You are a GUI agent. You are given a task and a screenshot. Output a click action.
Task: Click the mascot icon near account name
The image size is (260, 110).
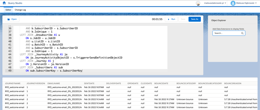[x=198, y=3]
